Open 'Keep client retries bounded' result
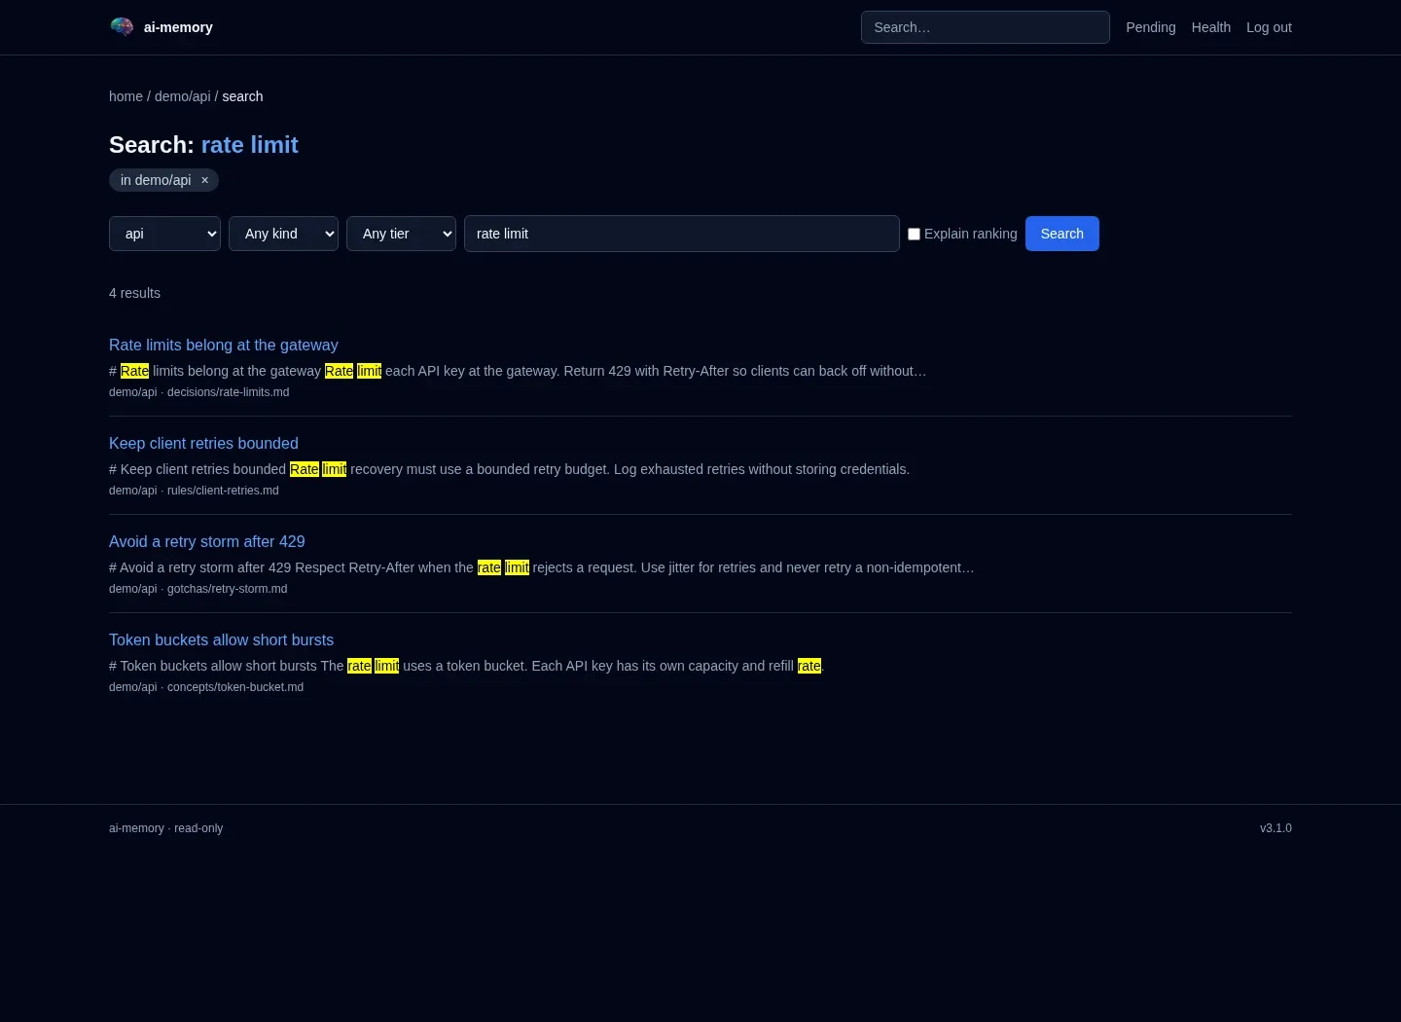The image size is (1401, 1022). pos(203,443)
